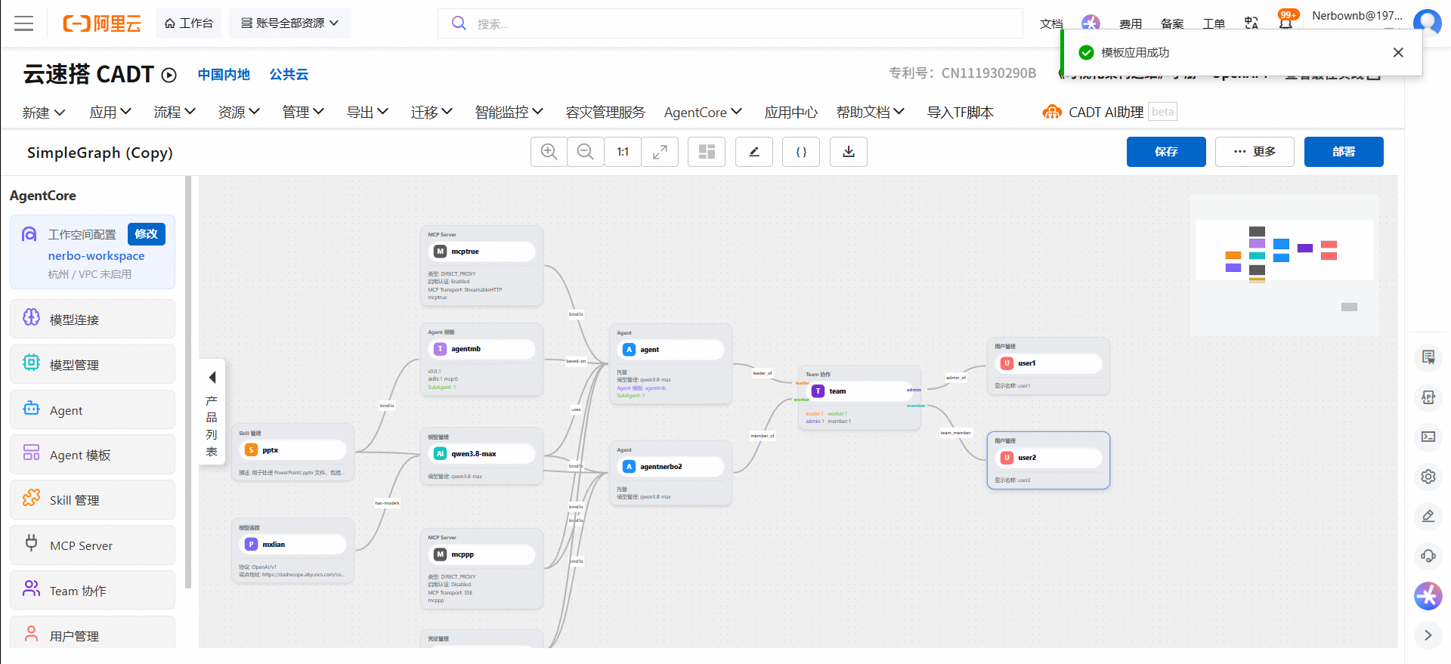Open the 账号全部资源 dropdown
The image size is (1451, 664).
coord(290,23)
